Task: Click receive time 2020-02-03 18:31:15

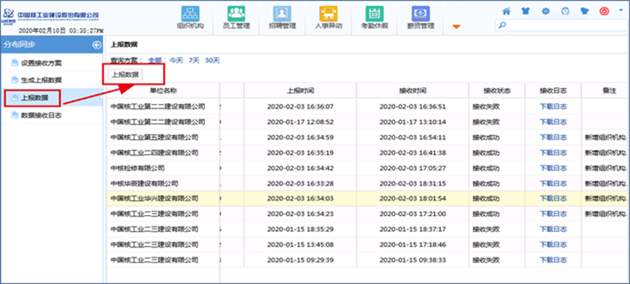Action: pyautogui.click(x=413, y=183)
